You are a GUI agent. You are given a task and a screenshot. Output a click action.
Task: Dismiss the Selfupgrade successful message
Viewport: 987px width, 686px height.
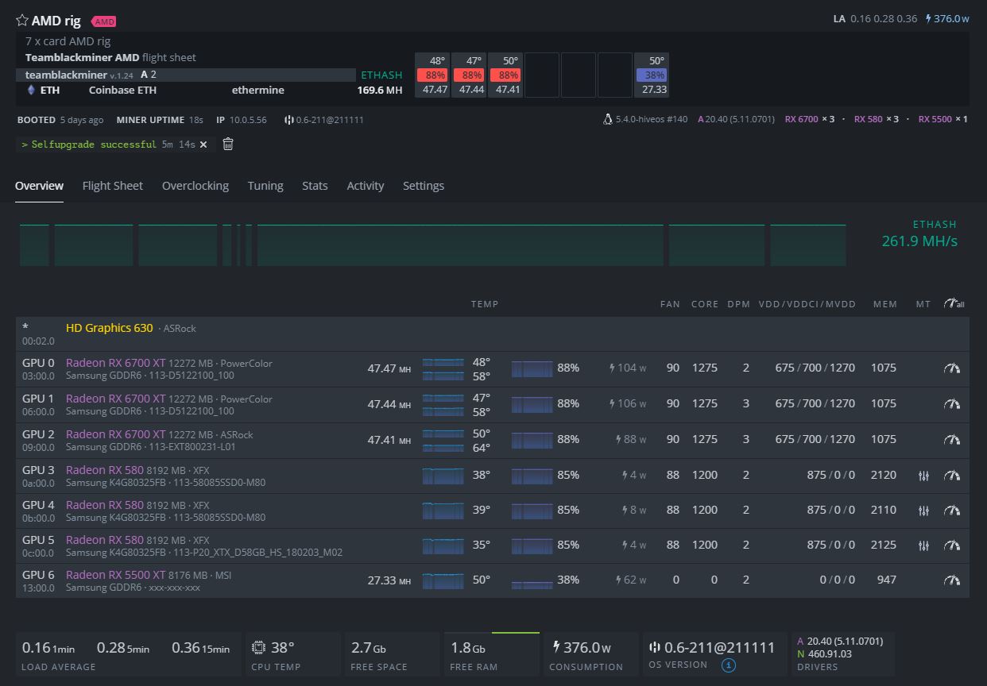203,144
